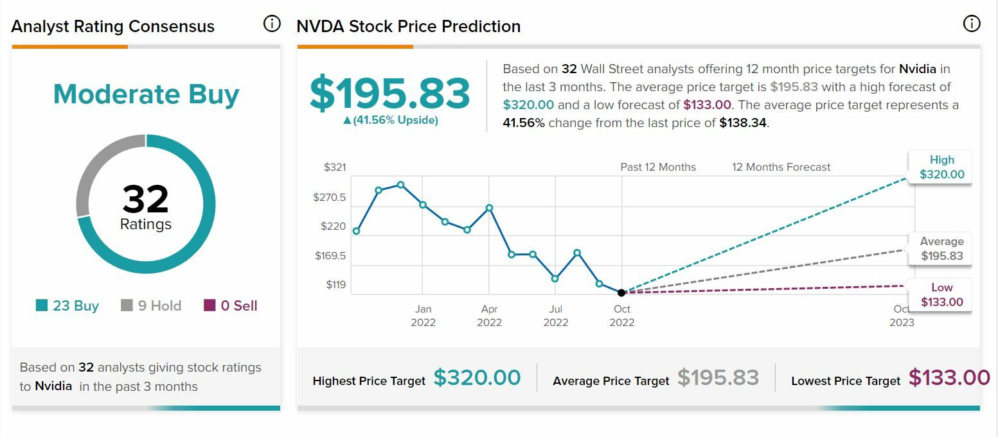The height and width of the screenshot is (437, 998).
Task: Click the Moderate Buy consensus heading
Action: (146, 94)
